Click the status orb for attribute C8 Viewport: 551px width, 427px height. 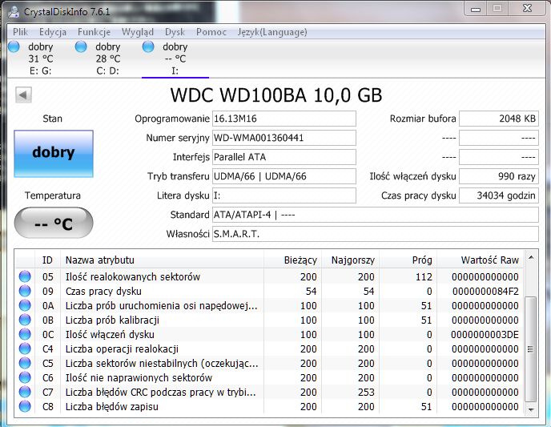click(x=25, y=406)
